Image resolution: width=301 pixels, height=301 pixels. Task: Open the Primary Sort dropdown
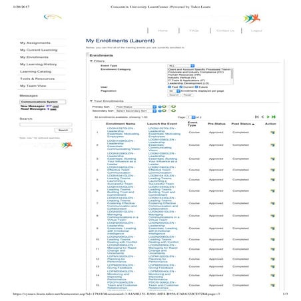tap(136, 107)
